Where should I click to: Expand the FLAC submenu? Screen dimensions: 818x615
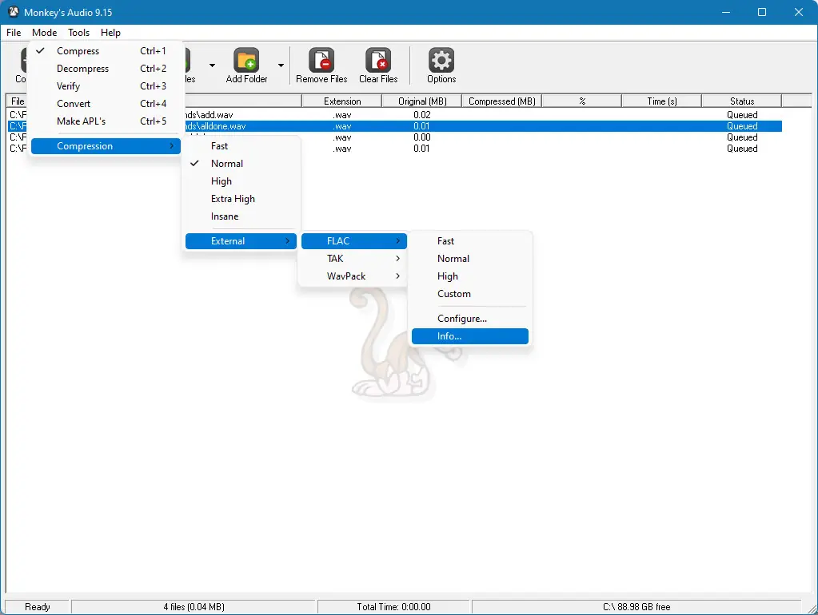(354, 240)
